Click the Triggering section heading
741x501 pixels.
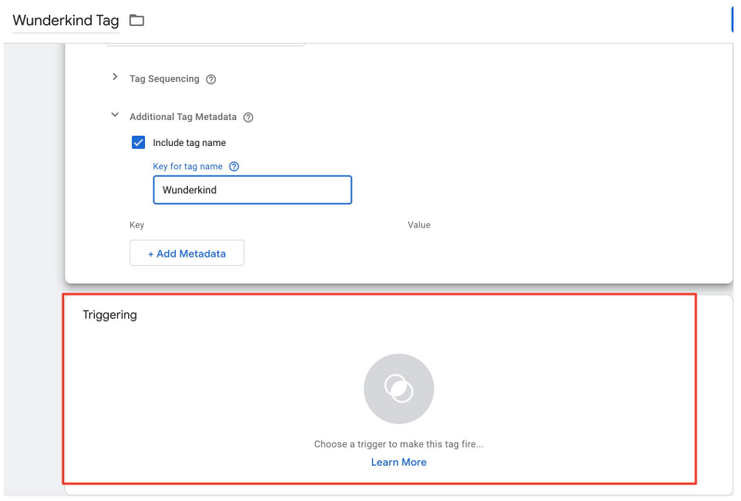coord(110,315)
